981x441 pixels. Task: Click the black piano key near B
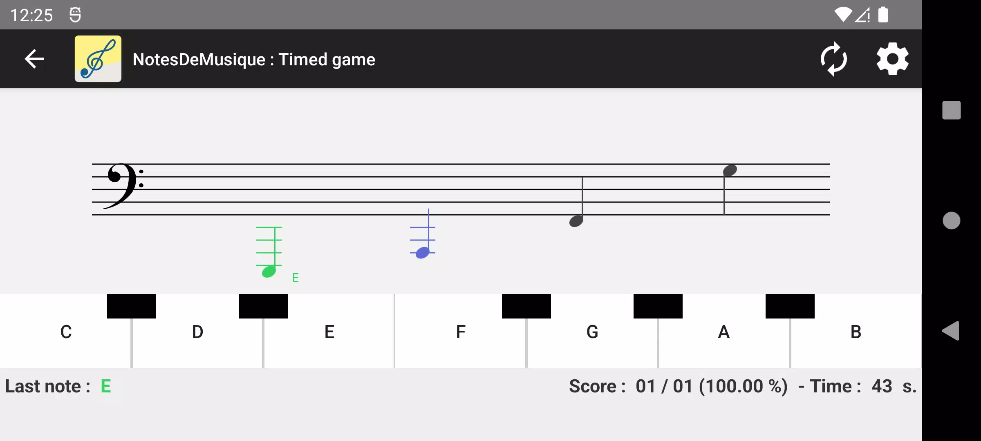[790, 304]
